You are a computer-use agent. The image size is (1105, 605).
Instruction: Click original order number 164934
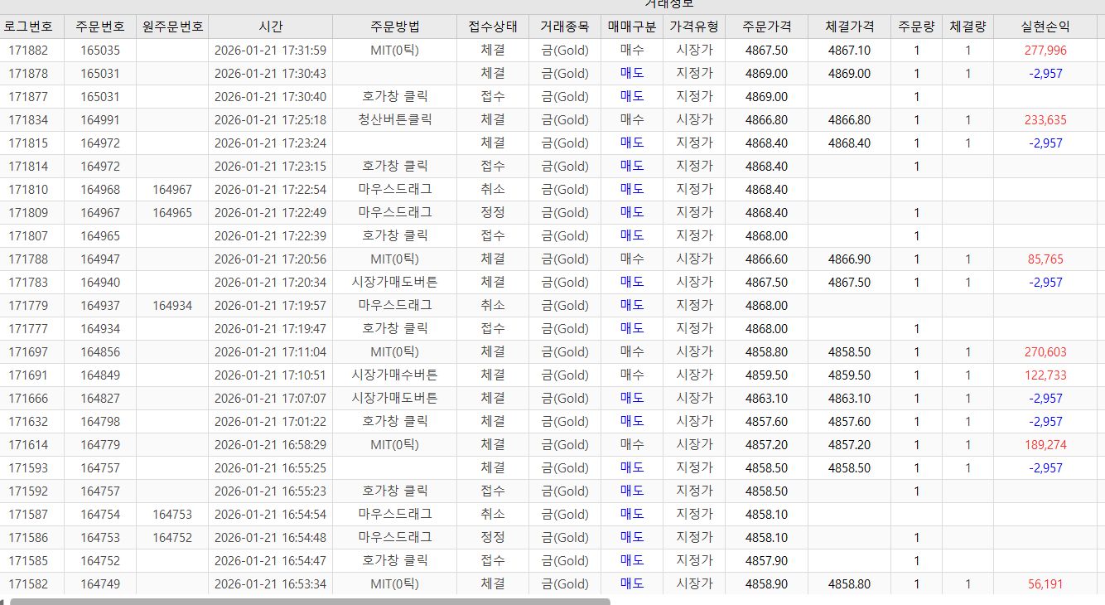[x=172, y=306]
